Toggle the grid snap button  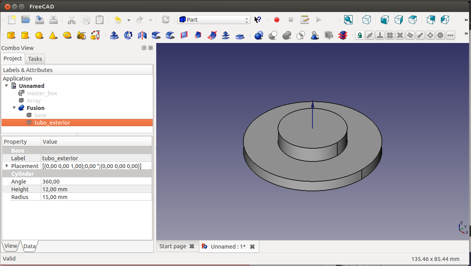point(390,36)
